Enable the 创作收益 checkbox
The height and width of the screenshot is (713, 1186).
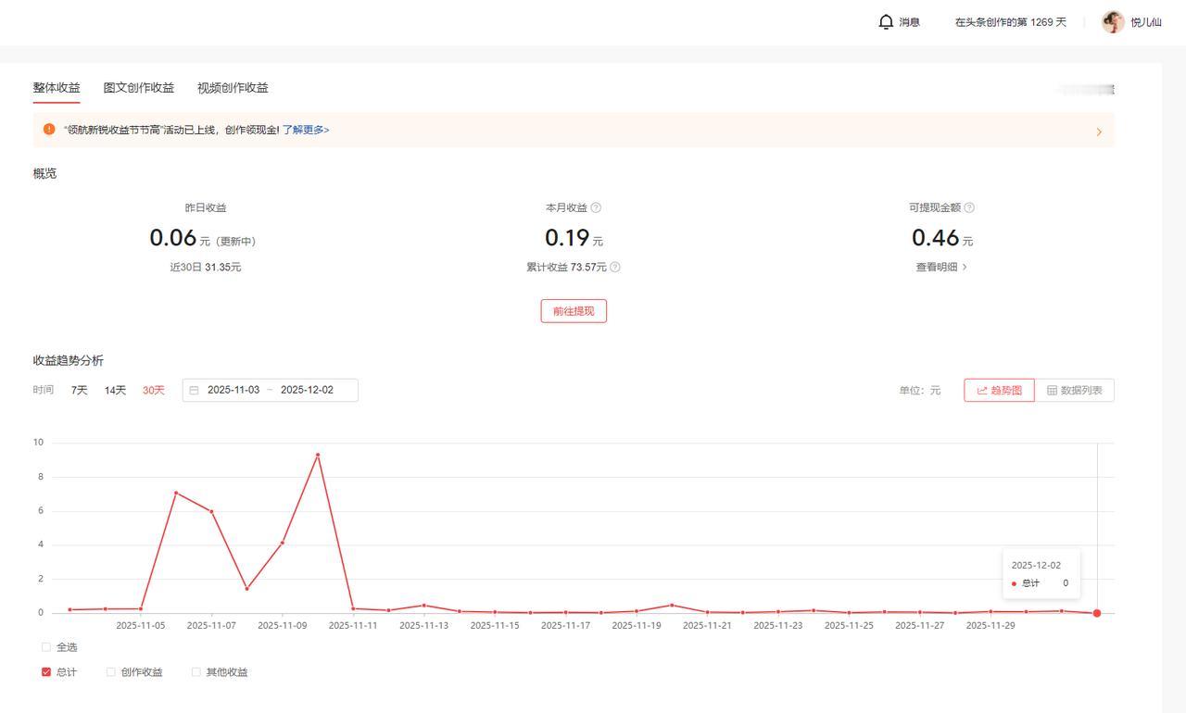point(111,672)
